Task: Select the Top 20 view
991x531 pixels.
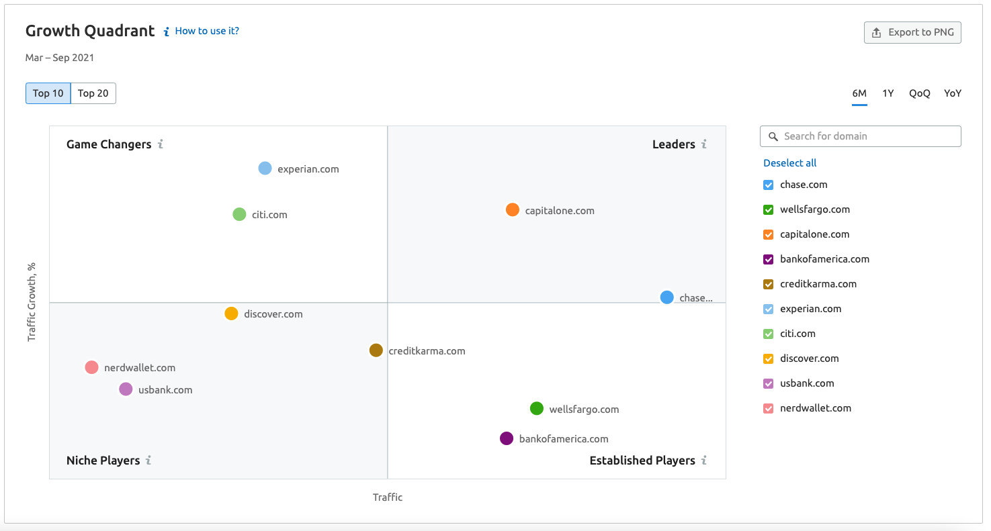Action: [93, 93]
